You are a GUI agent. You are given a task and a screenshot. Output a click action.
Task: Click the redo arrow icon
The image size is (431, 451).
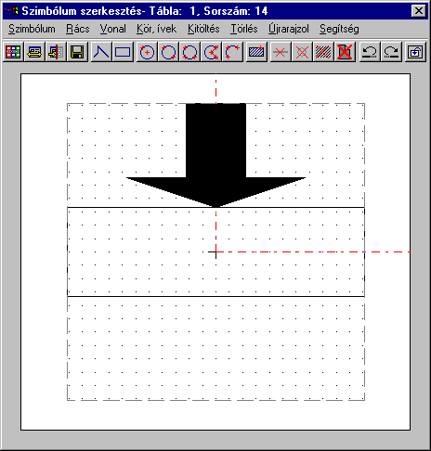pyautogui.click(x=391, y=52)
